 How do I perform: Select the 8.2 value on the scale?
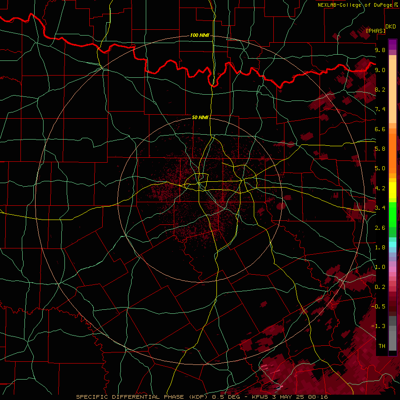coord(380,89)
